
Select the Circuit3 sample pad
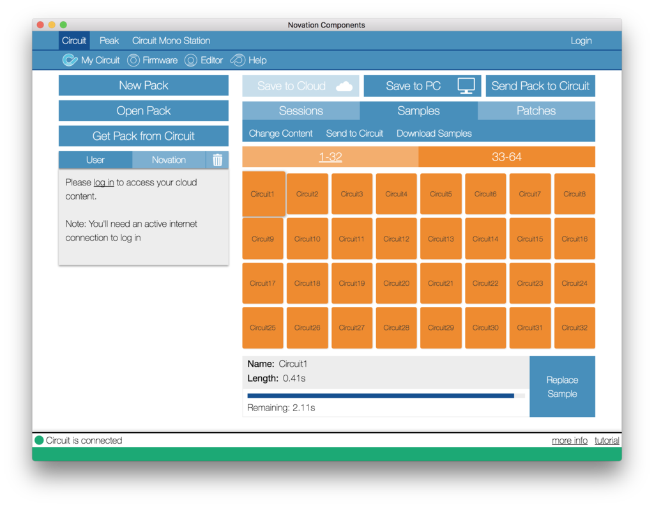pyautogui.click(x=352, y=194)
